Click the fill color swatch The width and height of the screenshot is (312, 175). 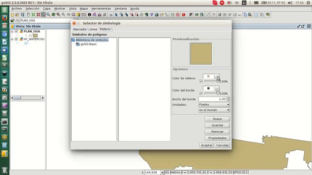tap(208, 76)
